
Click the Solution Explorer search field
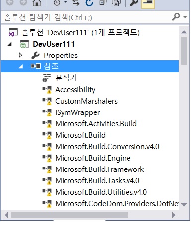pyautogui.click(x=86, y=17)
